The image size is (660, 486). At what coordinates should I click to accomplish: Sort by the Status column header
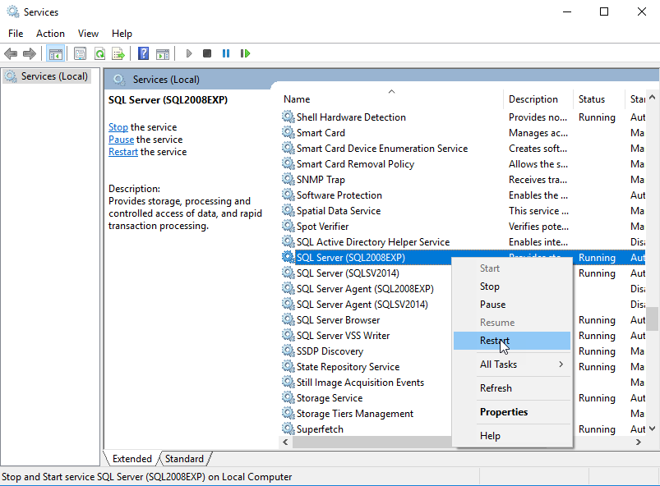598,99
